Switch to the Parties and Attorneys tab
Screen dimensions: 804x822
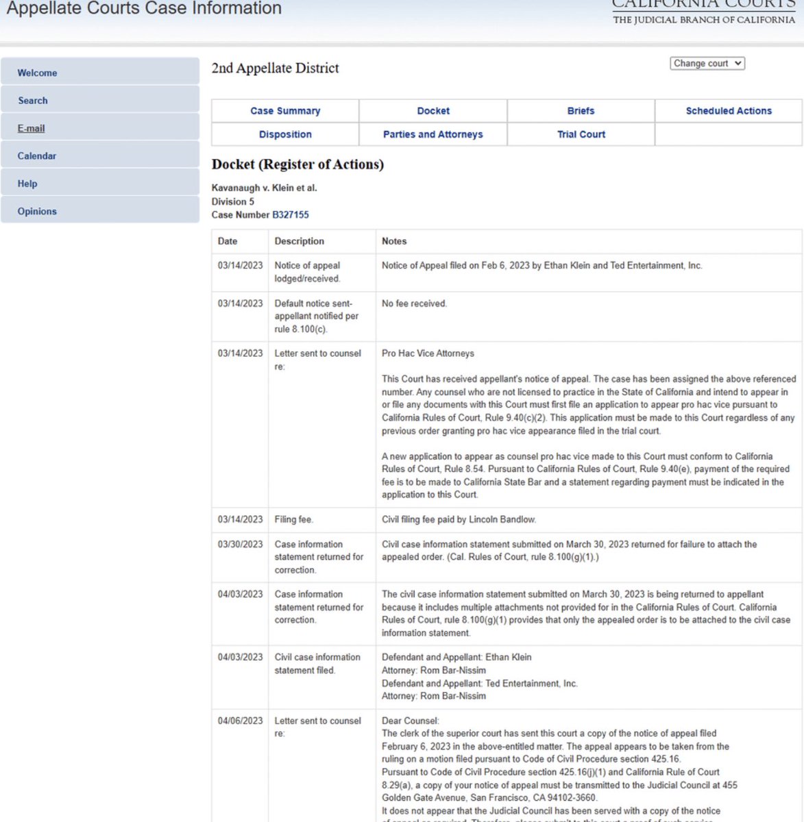pyautogui.click(x=433, y=134)
